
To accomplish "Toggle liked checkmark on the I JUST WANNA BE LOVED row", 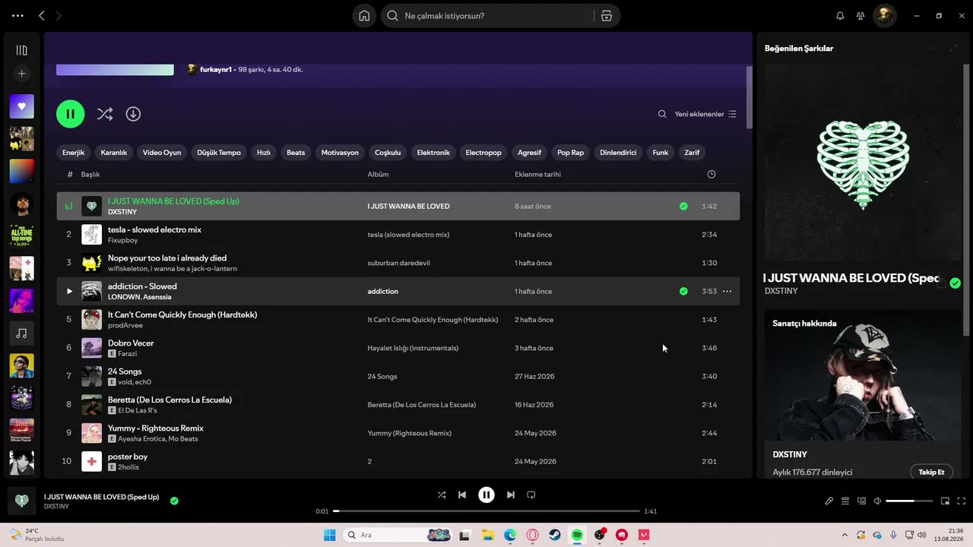I will coord(683,206).
